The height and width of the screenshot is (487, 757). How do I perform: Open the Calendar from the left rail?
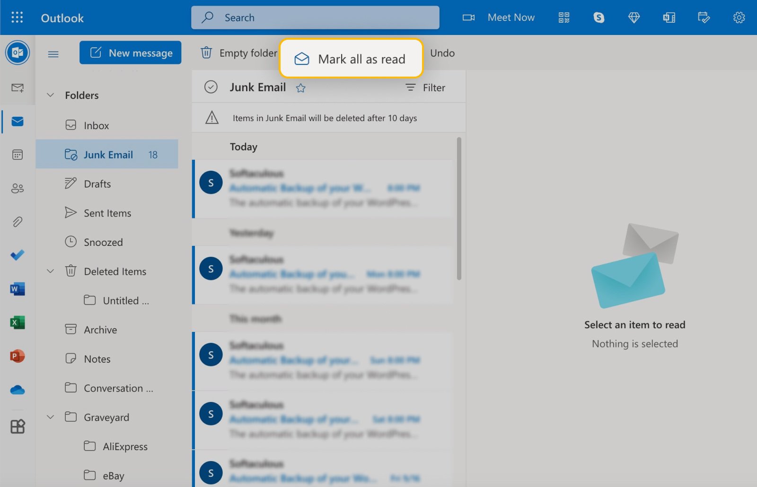pyautogui.click(x=17, y=155)
